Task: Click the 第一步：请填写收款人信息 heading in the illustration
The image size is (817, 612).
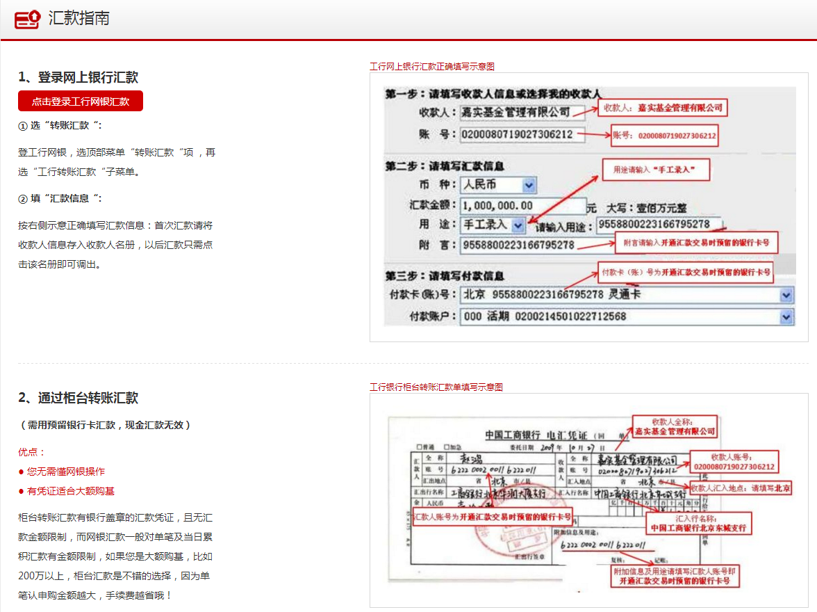Action: [493, 94]
